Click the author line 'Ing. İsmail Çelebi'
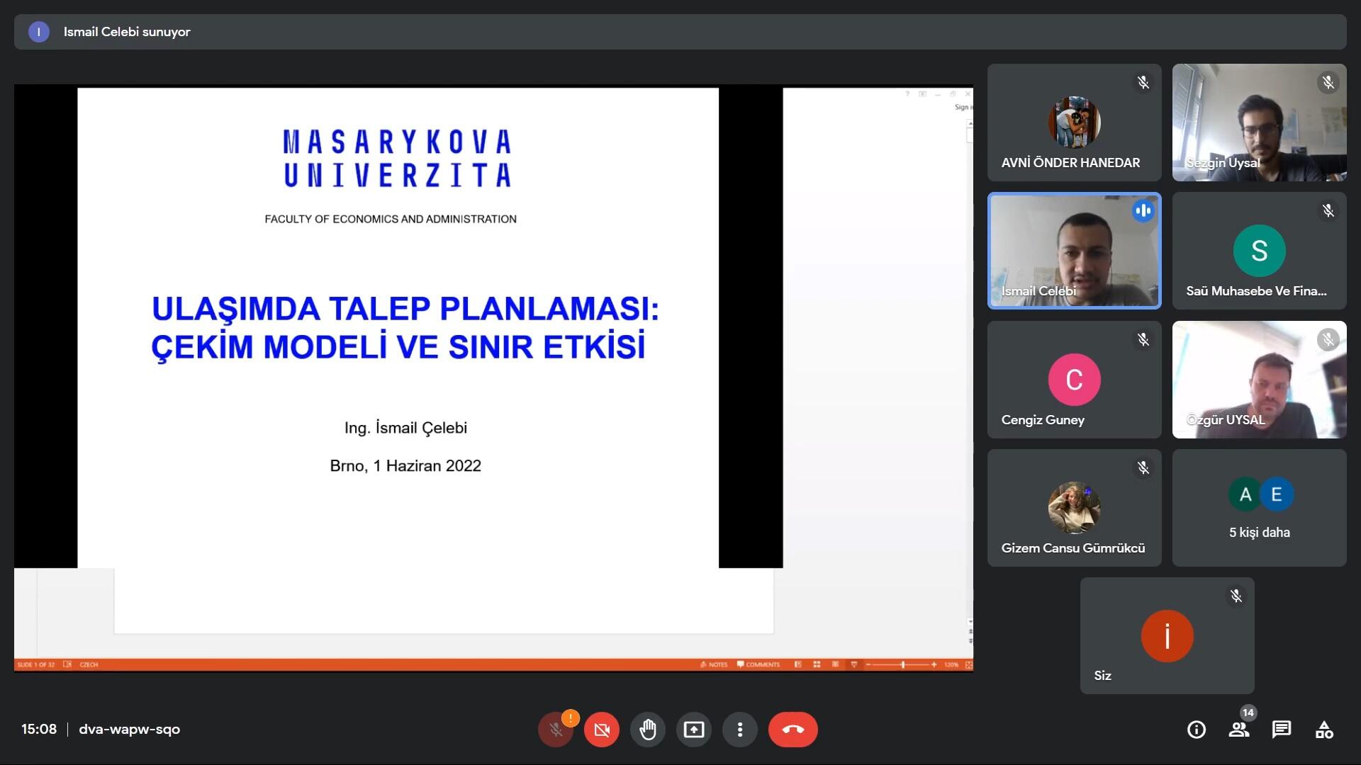This screenshot has height=765, width=1361. click(405, 428)
